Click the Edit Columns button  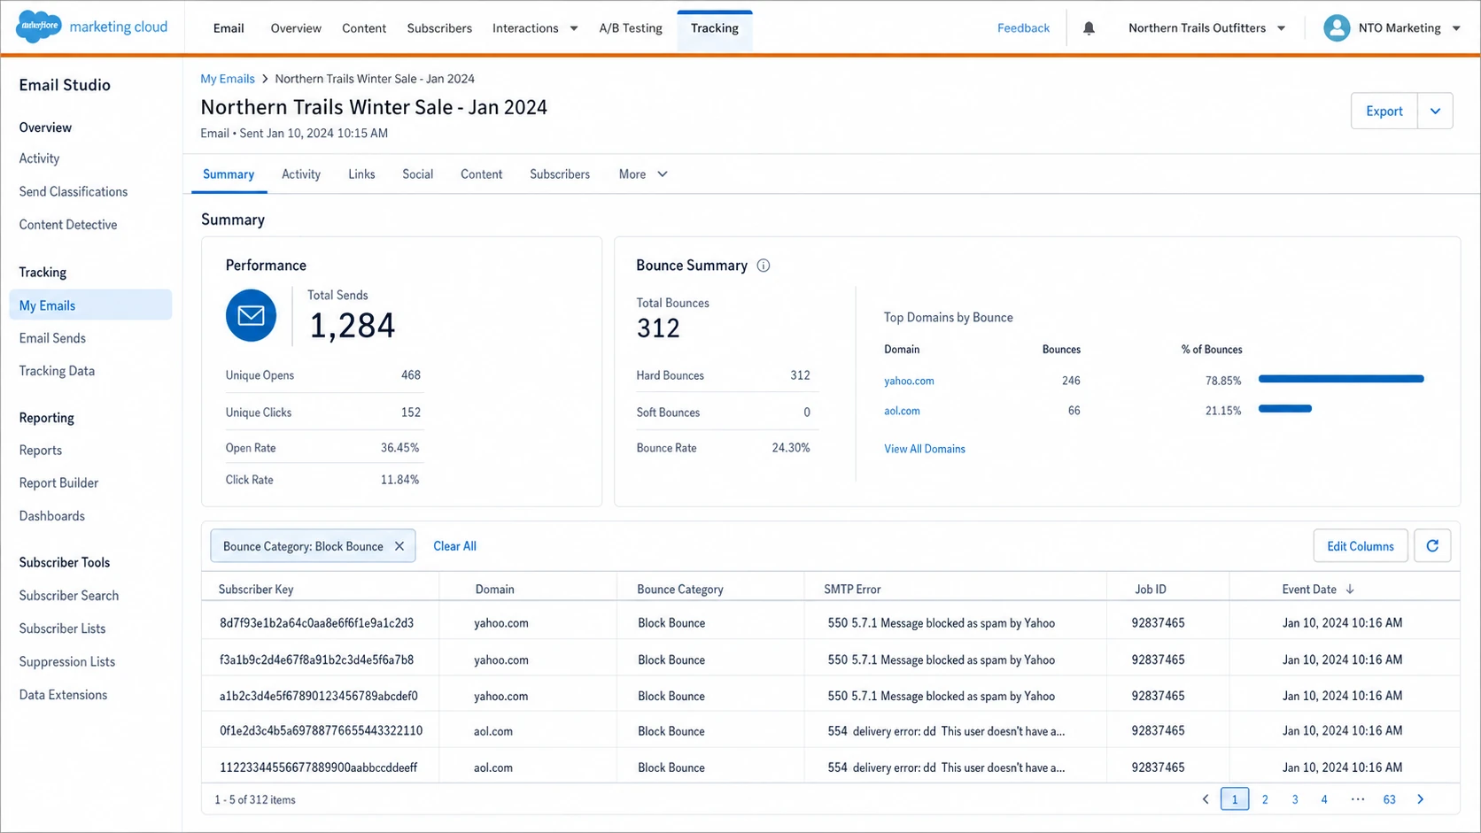coord(1361,546)
